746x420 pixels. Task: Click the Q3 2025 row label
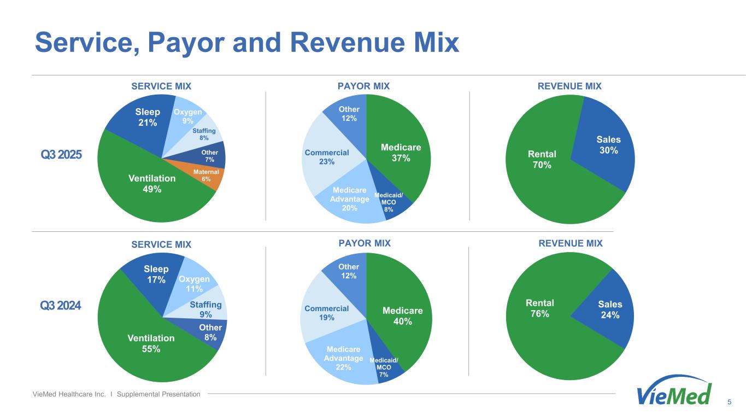[x=61, y=155]
